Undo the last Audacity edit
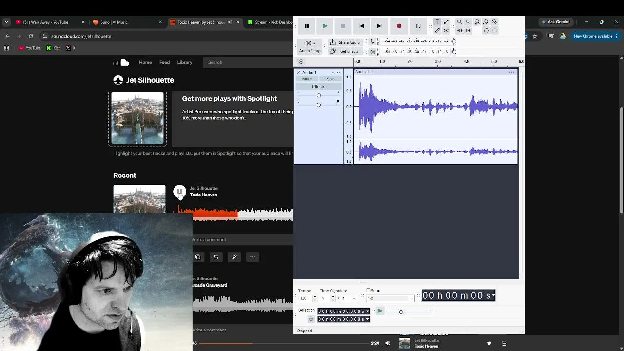 pyautogui.click(x=486, y=31)
